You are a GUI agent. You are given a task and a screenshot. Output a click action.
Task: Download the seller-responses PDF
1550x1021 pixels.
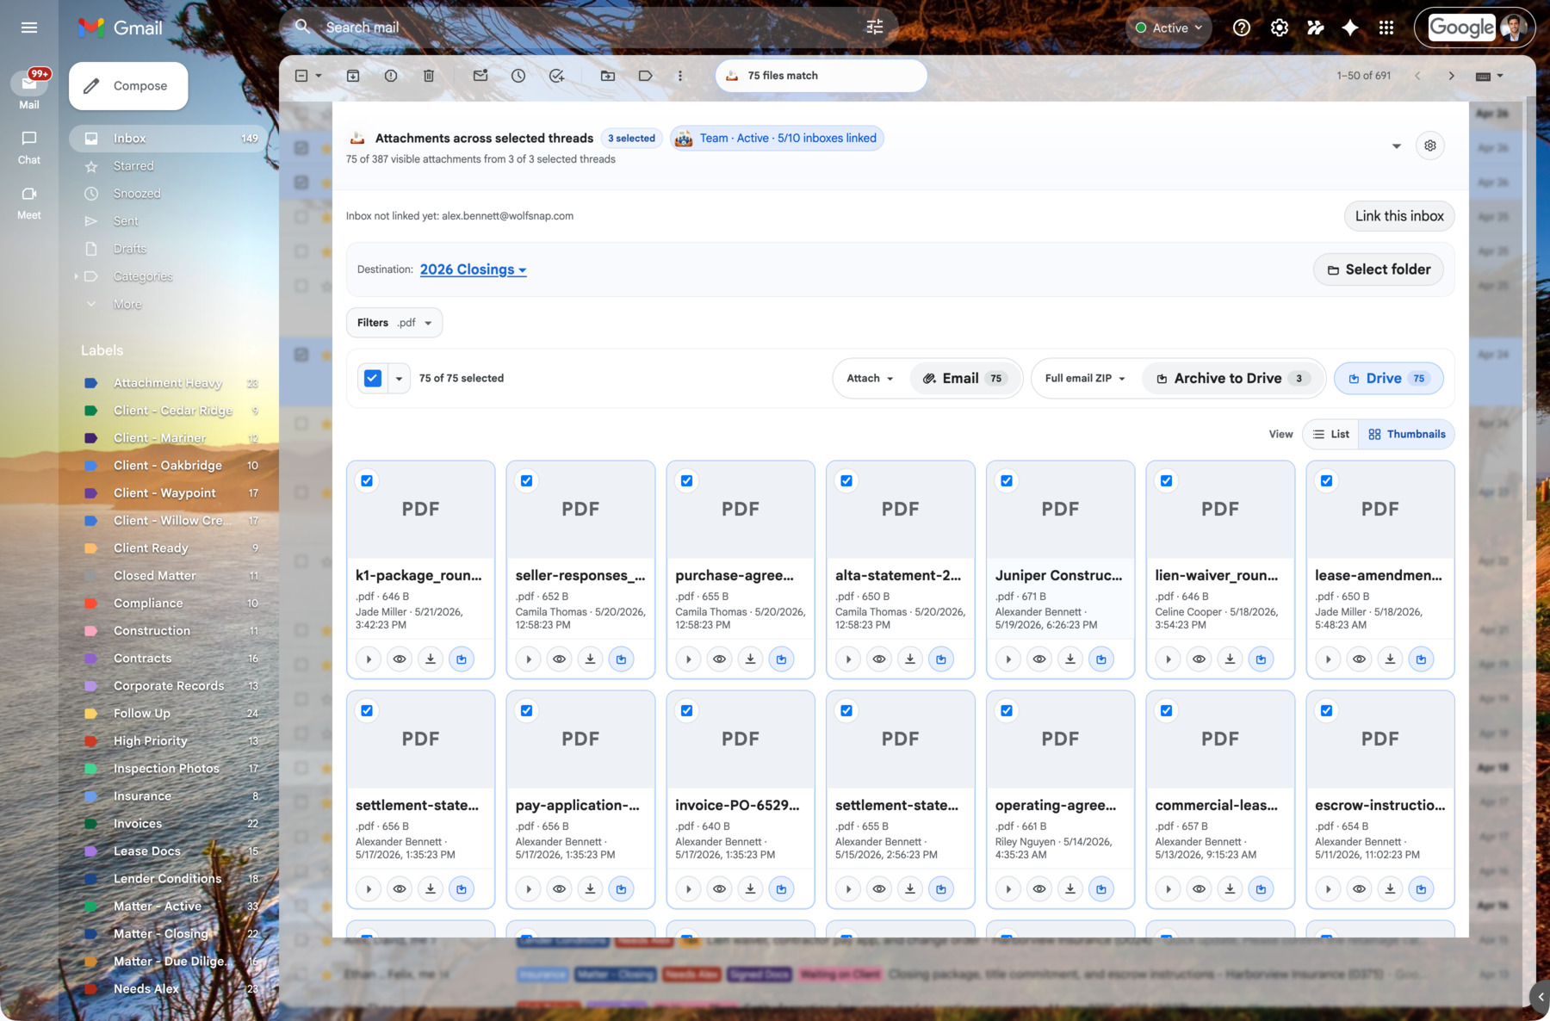(590, 659)
